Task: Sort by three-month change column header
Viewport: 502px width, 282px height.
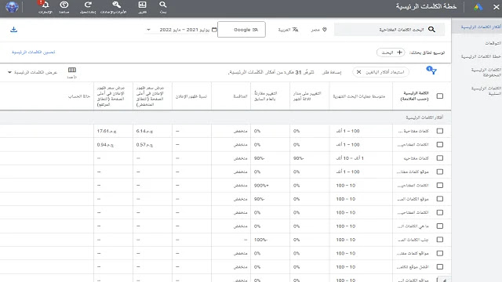Action: (307, 96)
